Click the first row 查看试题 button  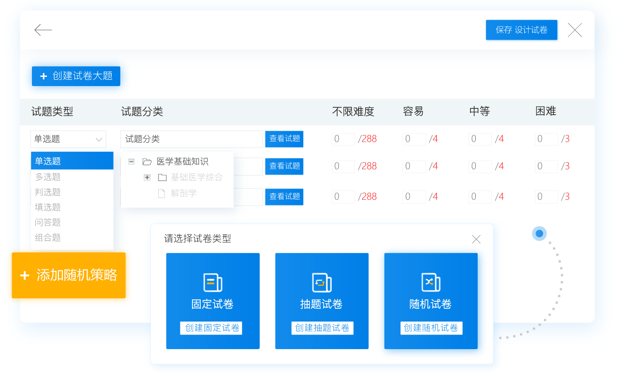[284, 139]
